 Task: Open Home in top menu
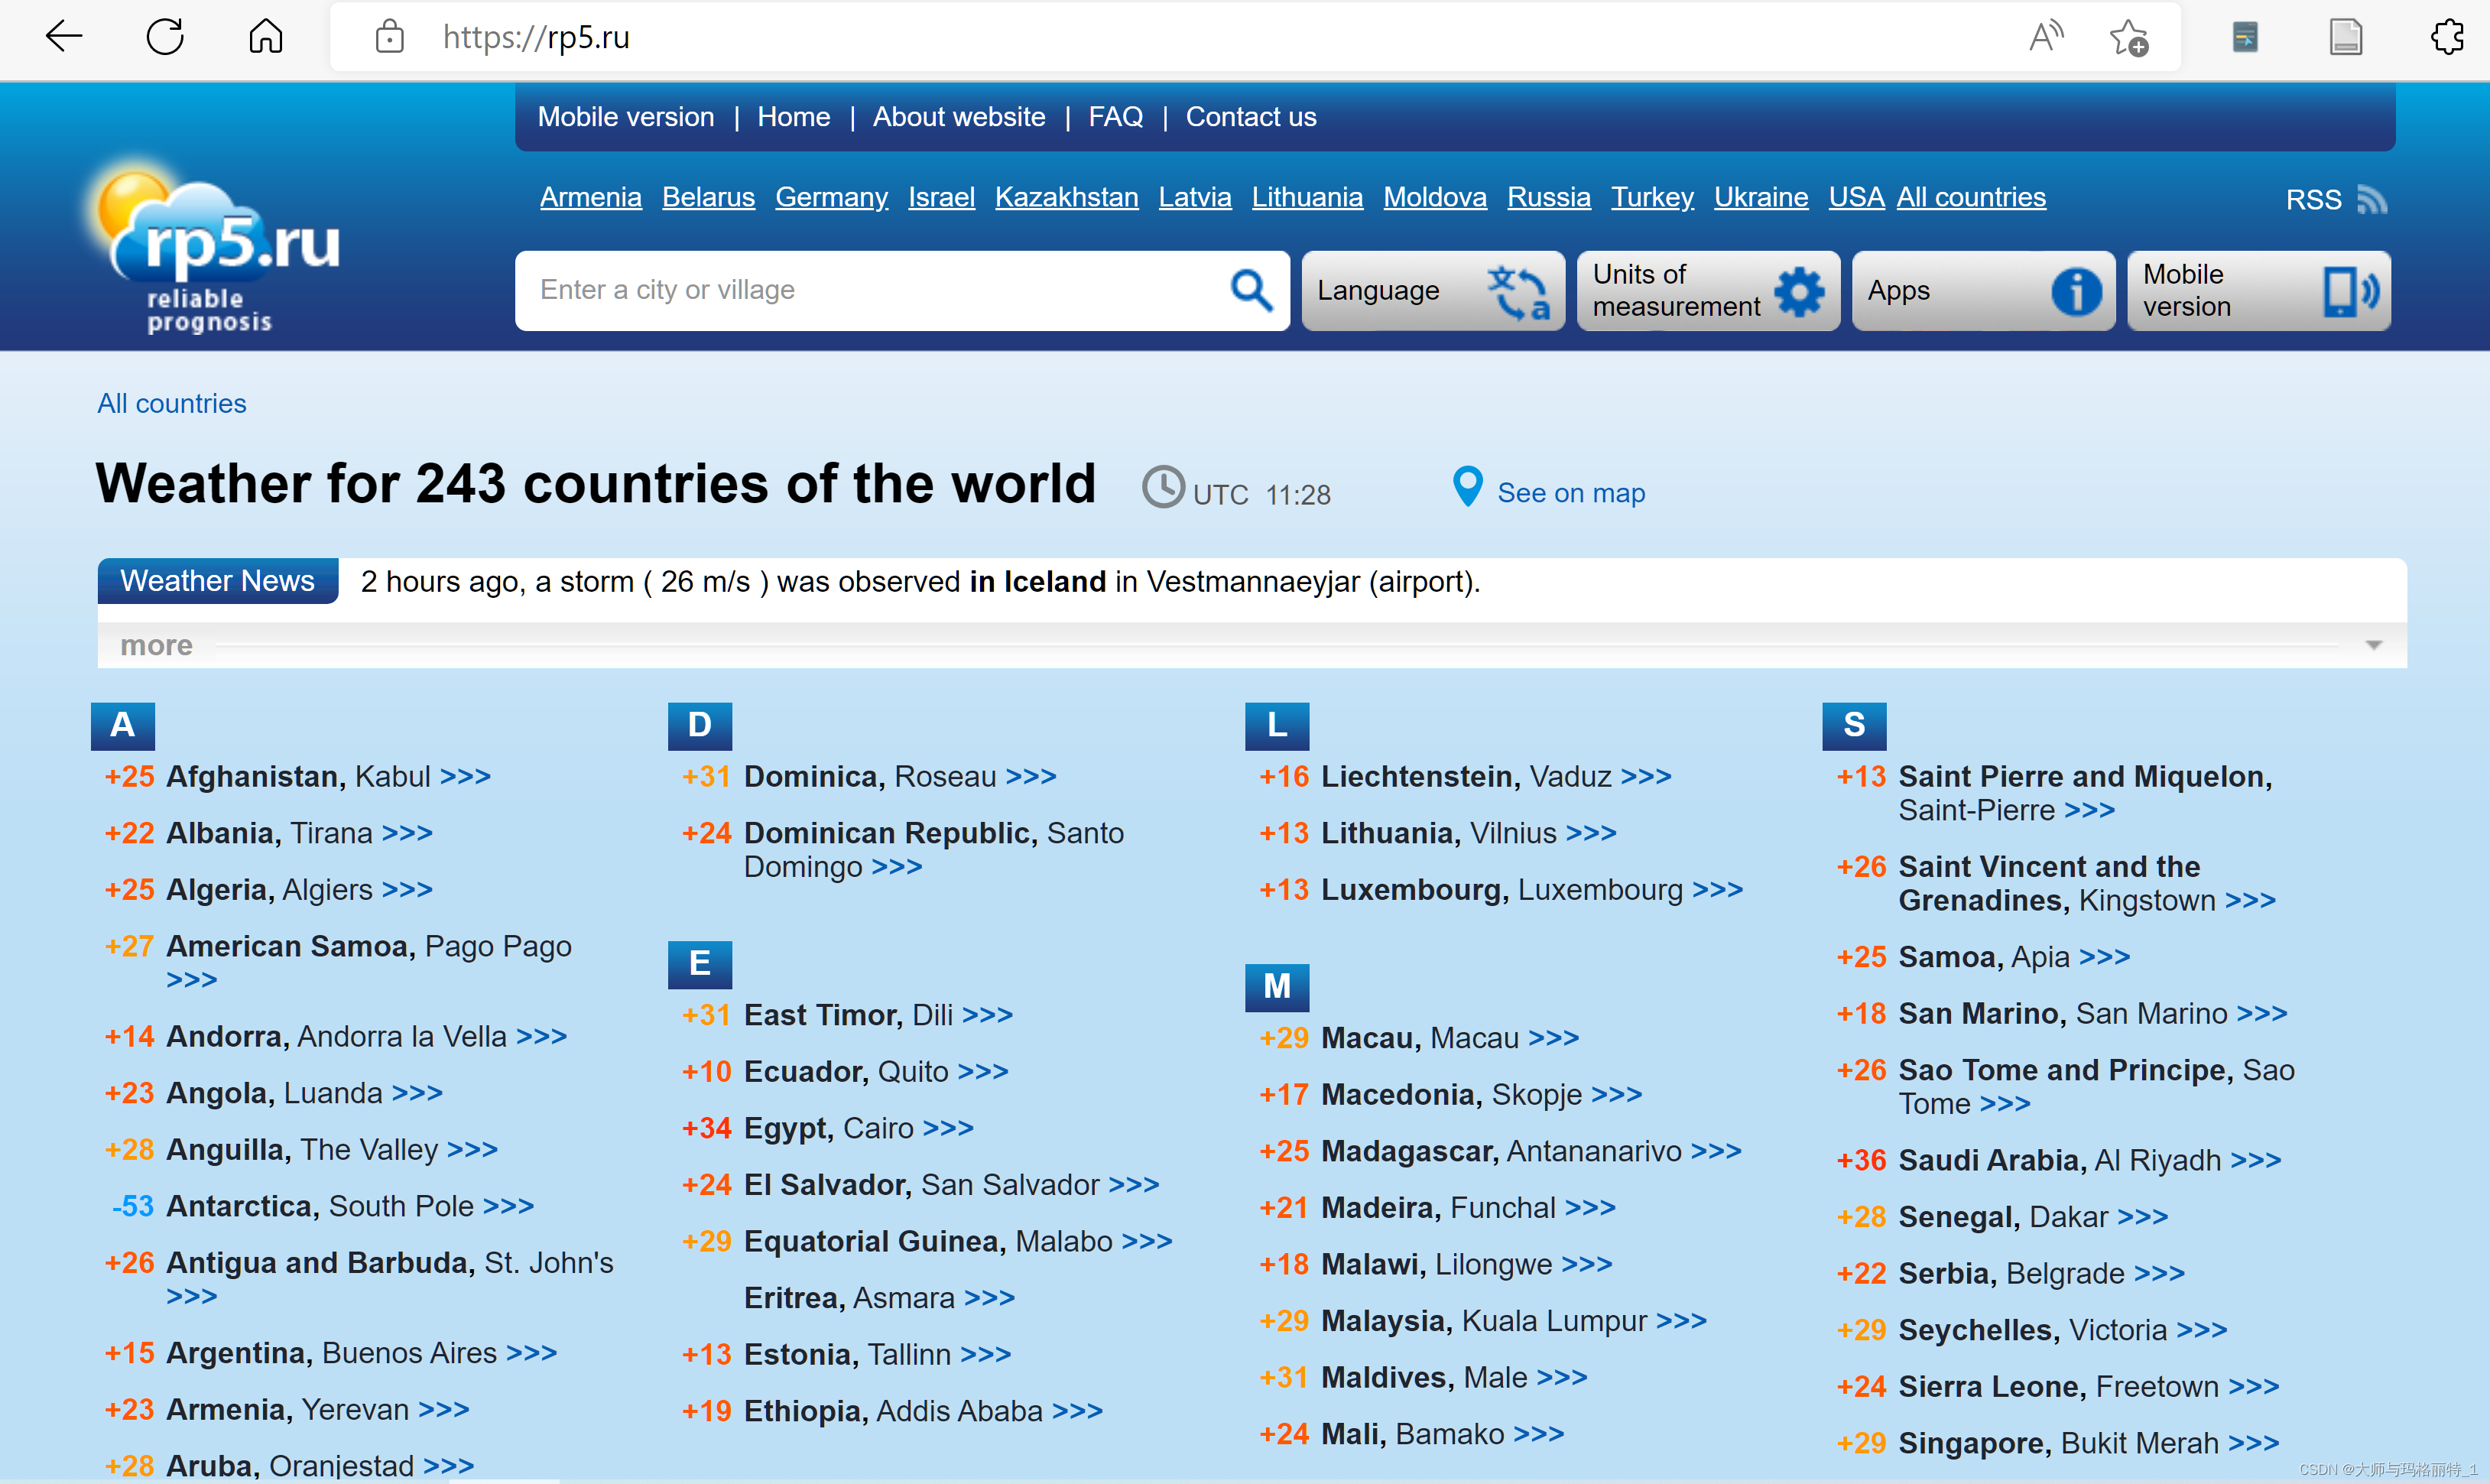[794, 117]
